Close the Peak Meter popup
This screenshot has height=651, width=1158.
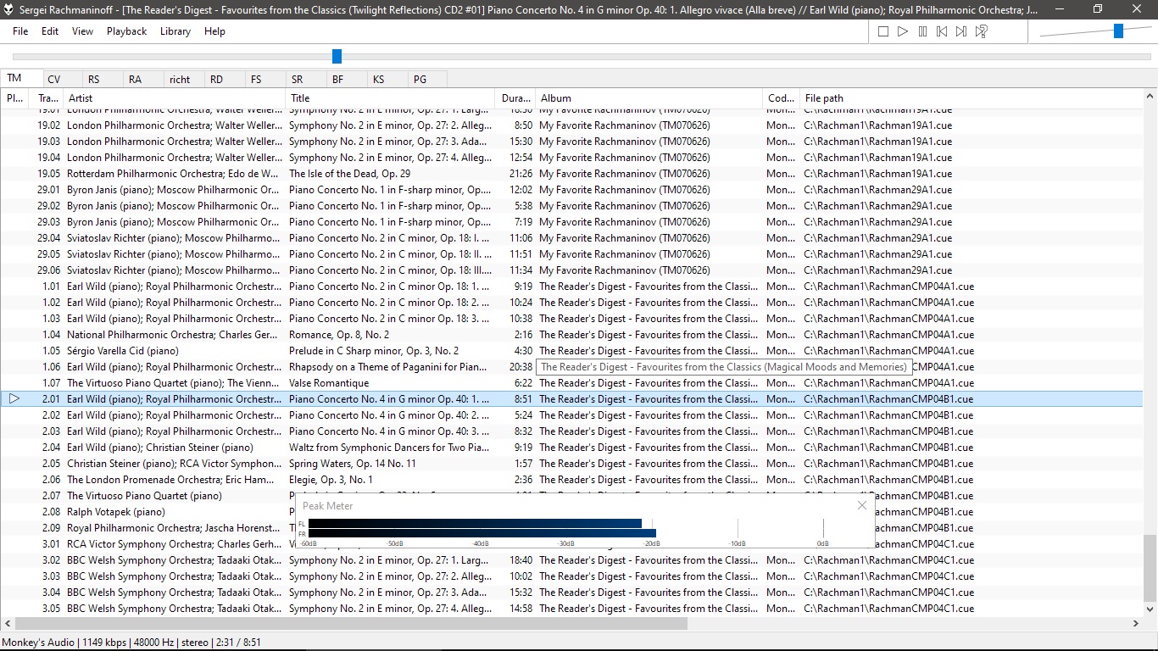click(862, 505)
